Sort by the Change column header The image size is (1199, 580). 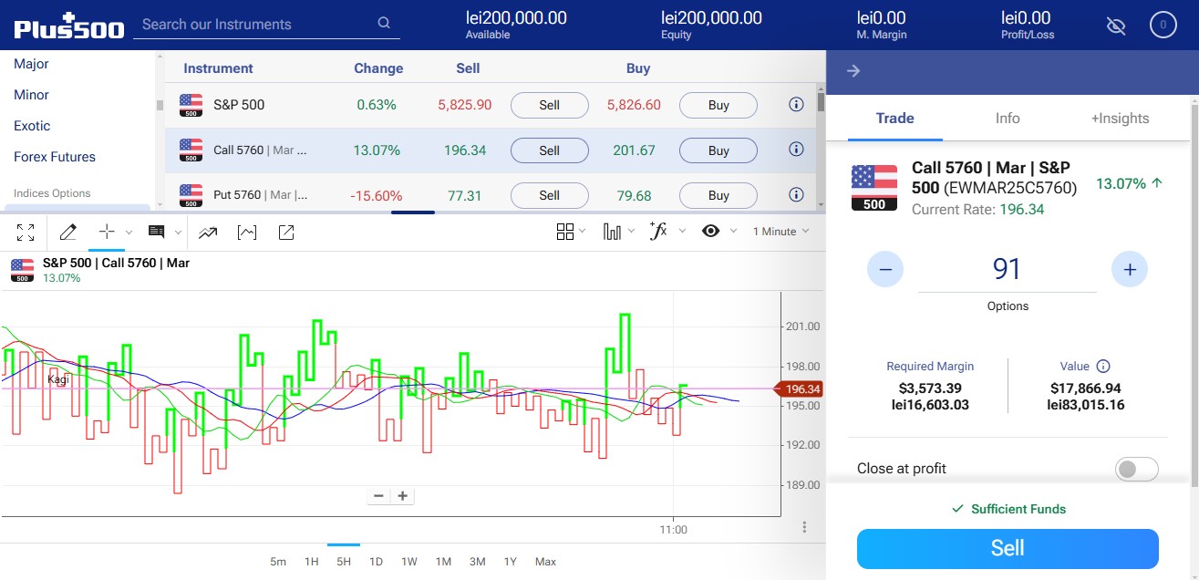(x=378, y=68)
